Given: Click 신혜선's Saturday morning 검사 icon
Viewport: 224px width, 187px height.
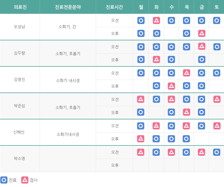Looking at the screenshot, I should pos(217,125).
